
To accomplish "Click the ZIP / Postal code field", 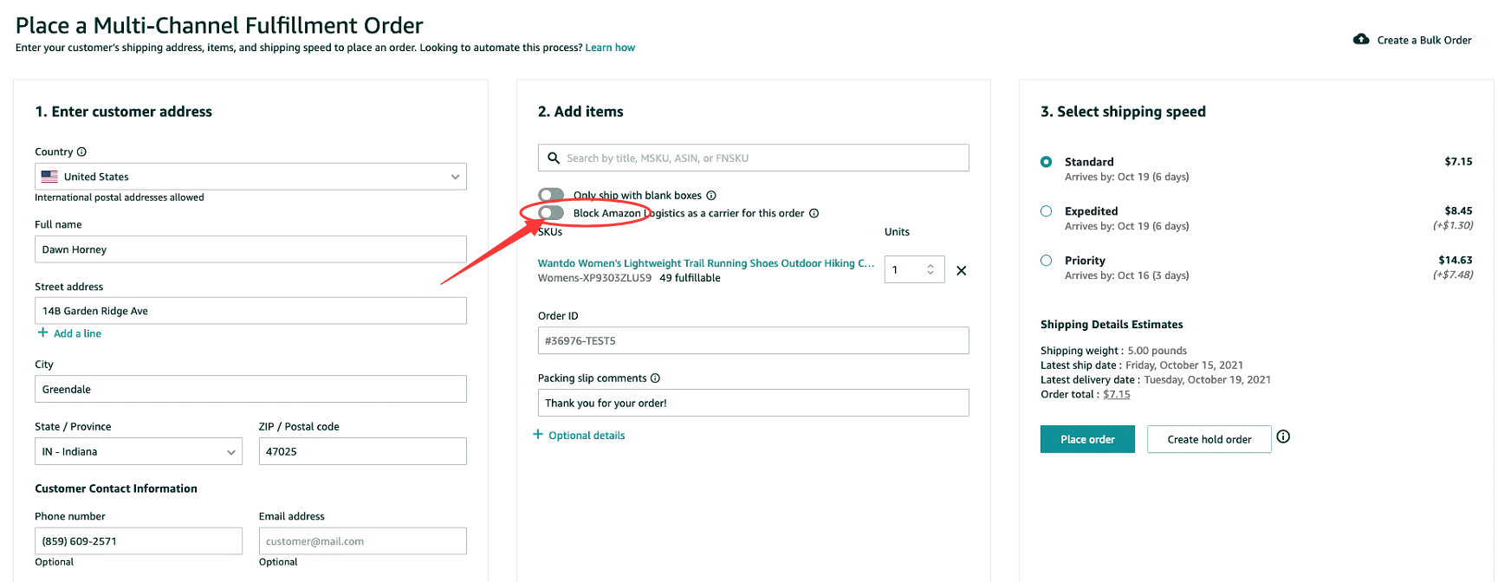I will (362, 451).
